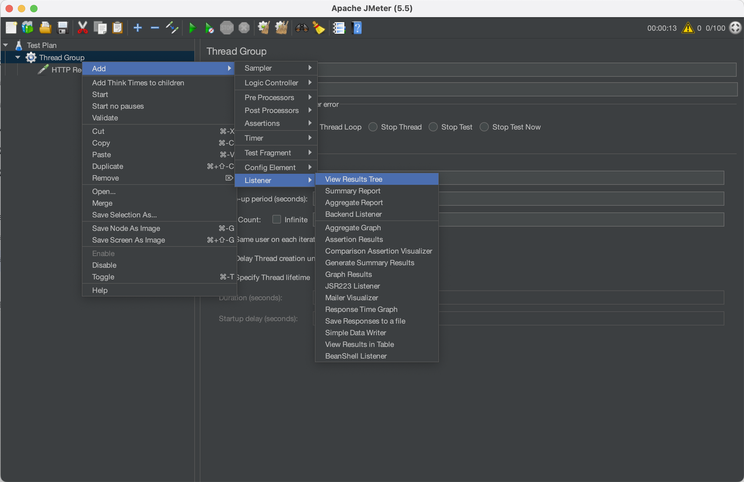Expand the Sampler submenu

pyautogui.click(x=276, y=68)
